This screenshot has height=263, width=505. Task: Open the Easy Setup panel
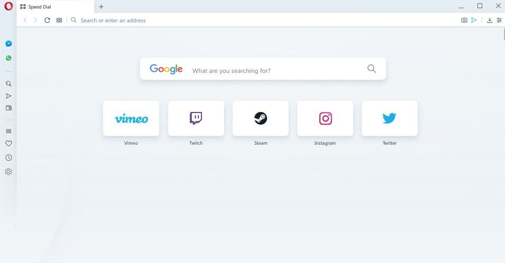499,20
